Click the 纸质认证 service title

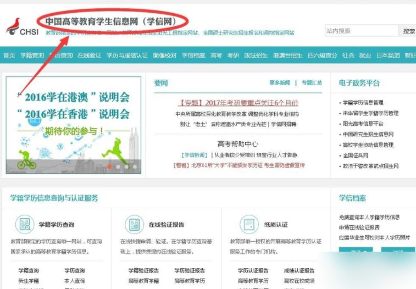(276, 225)
